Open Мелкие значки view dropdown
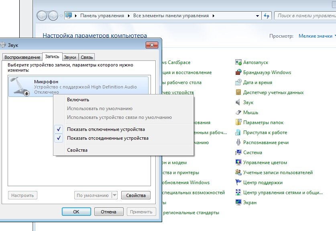The width and height of the screenshot is (336, 231). (317, 36)
